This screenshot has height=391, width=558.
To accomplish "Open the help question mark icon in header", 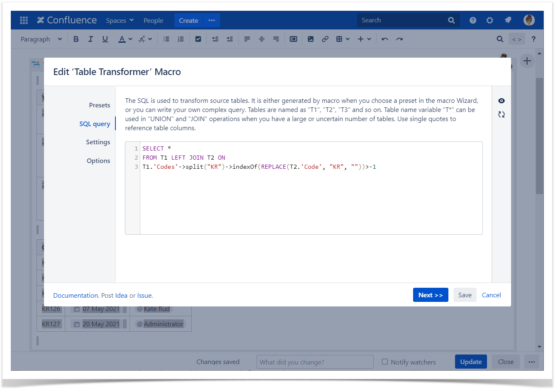I will (473, 20).
